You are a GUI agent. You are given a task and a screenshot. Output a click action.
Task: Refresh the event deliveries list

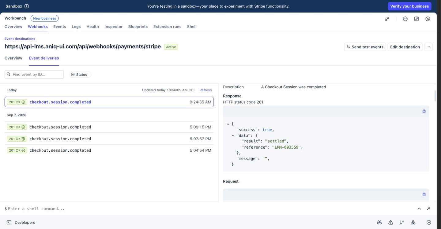pyautogui.click(x=205, y=90)
